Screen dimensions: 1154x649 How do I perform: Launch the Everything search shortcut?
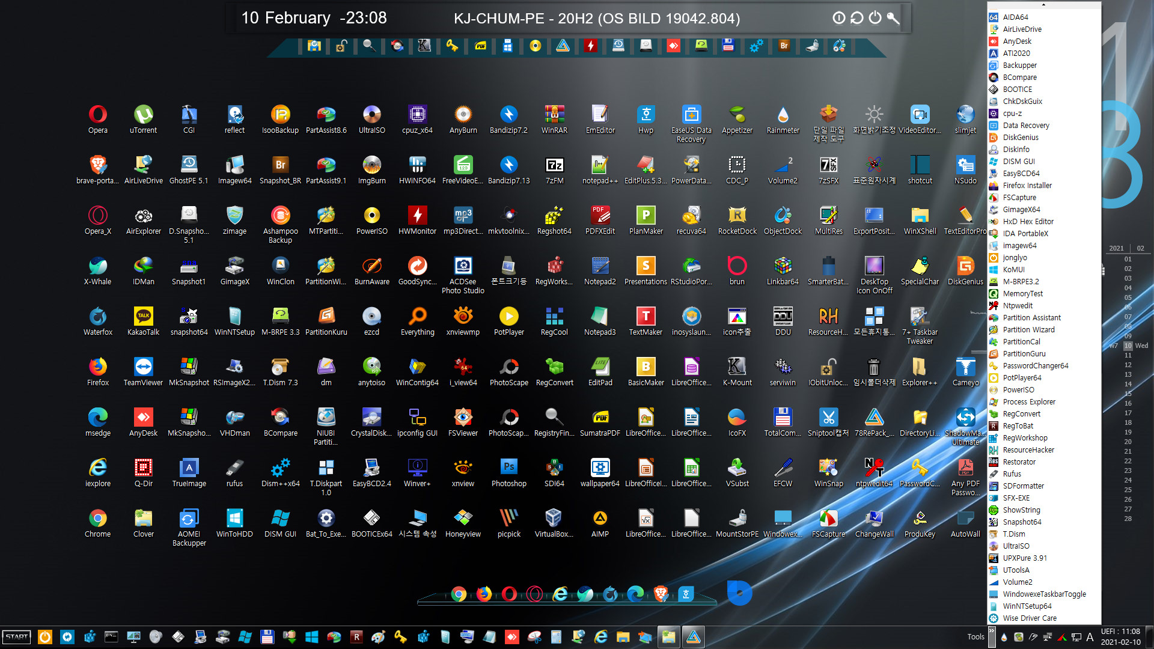click(418, 321)
